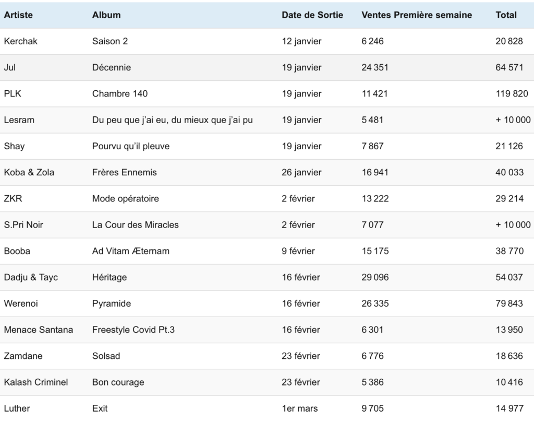Select Héritage first week sales 29 096
This screenshot has width=534, height=421.
point(375,277)
